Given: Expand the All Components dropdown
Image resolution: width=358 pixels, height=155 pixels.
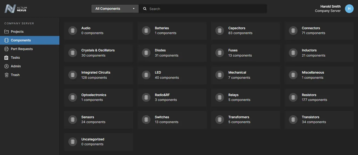Looking at the screenshot, I should pyautogui.click(x=115, y=9).
